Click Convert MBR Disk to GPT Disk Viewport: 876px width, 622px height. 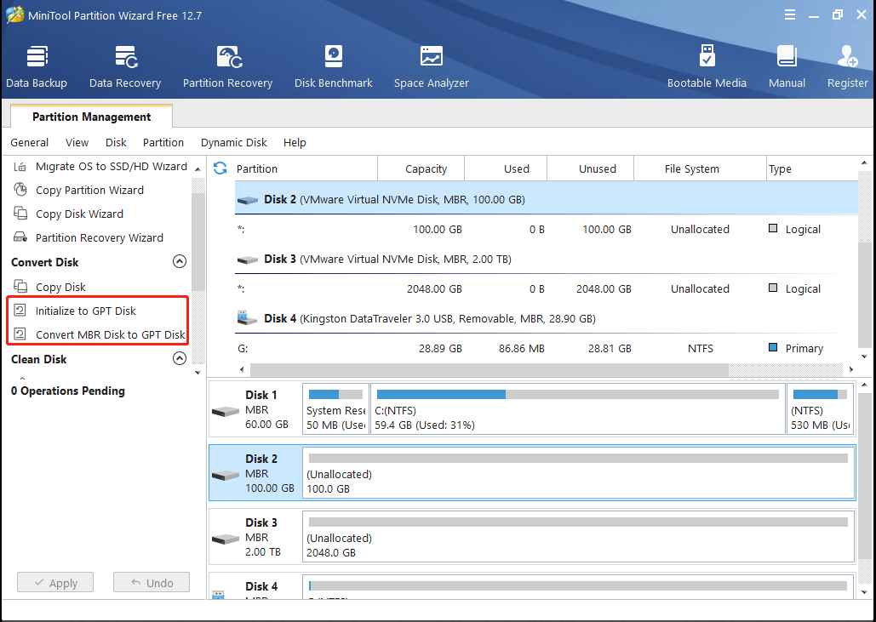click(110, 334)
